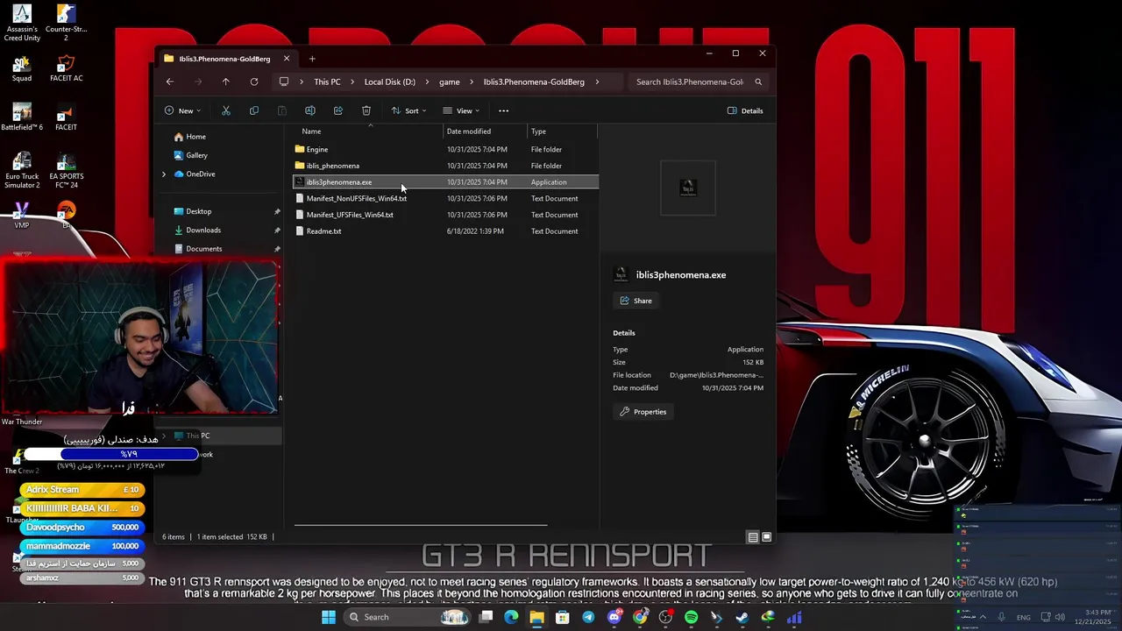Open Downloads quick access folder
Screen dimensions: 1122x631
pyautogui.click(x=202, y=230)
